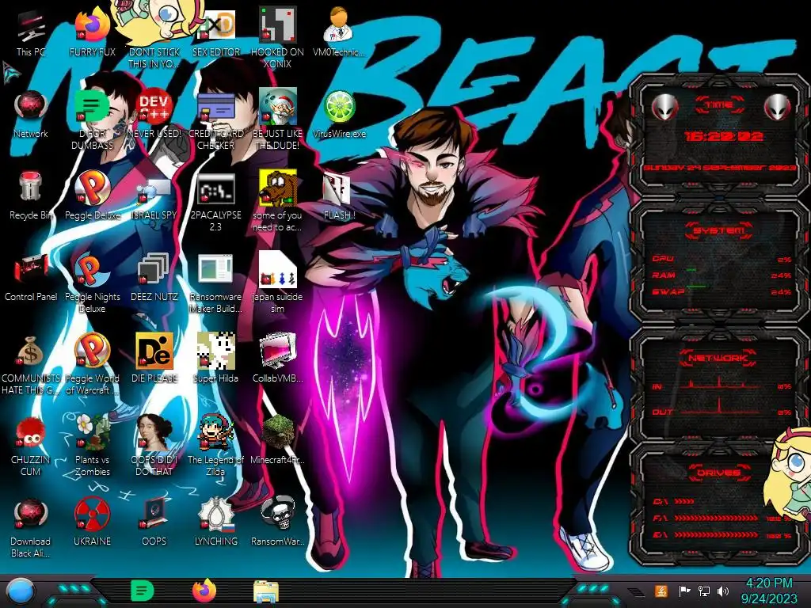Click the TIME header in the widget
Image resolution: width=811 pixels, height=608 pixels.
(x=719, y=105)
